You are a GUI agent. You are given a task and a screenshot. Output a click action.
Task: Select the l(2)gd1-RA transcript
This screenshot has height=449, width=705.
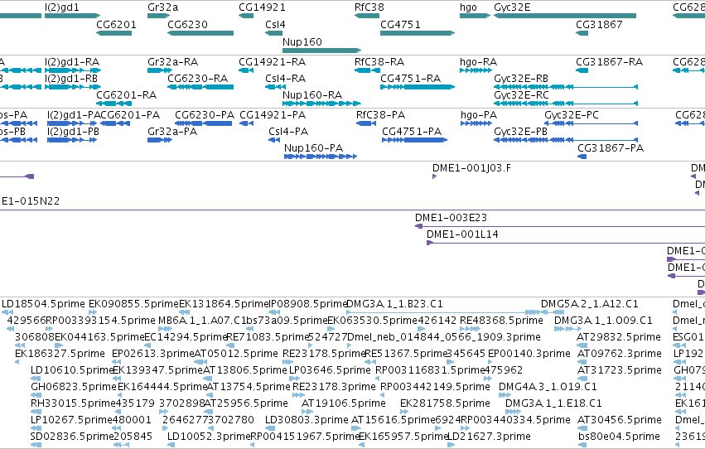pyautogui.click(x=73, y=70)
